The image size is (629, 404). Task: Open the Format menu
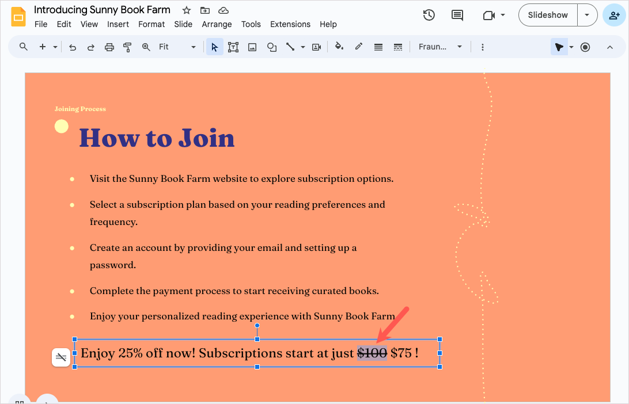pos(151,24)
